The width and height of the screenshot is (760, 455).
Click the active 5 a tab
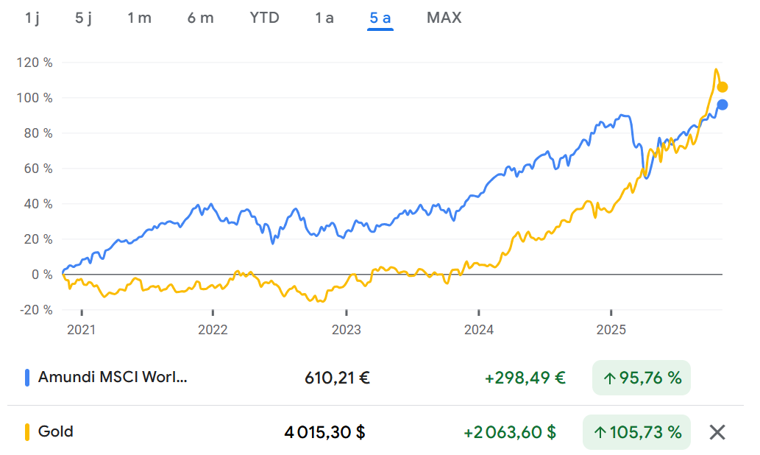(x=380, y=18)
